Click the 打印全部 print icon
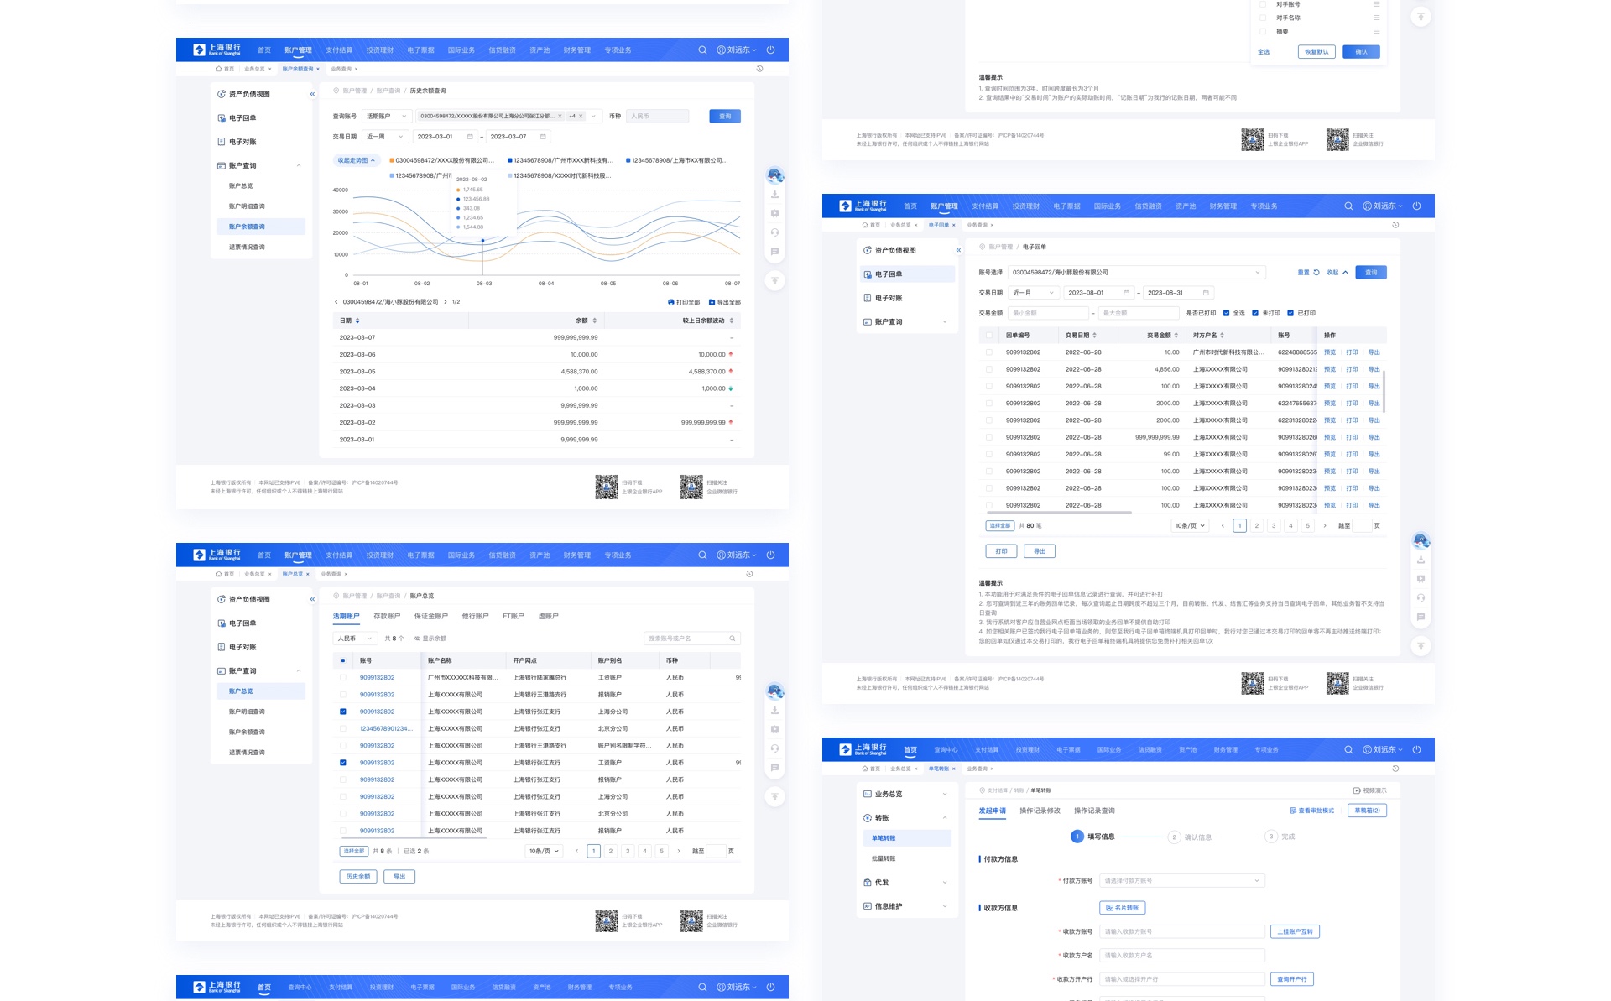 click(x=670, y=302)
